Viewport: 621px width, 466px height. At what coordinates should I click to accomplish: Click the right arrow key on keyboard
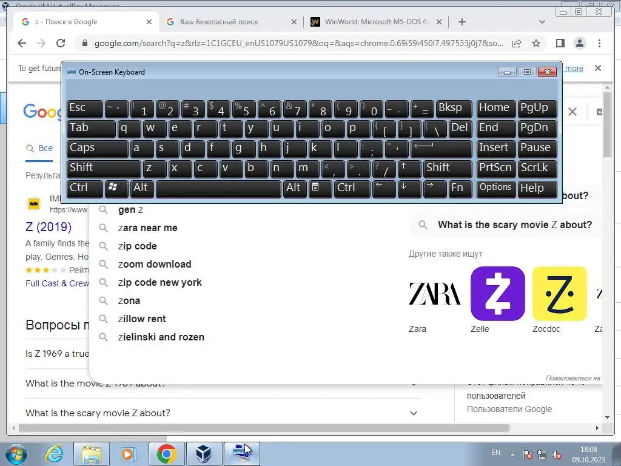[434, 189]
